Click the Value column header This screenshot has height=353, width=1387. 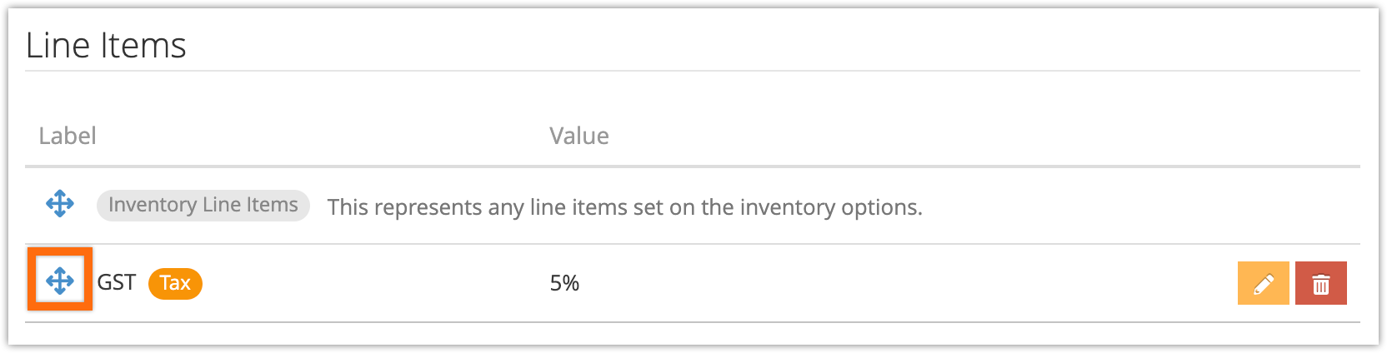pos(579,136)
